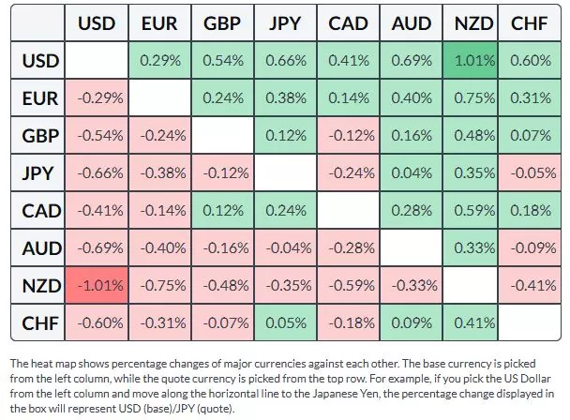
Task: Select the USD/JPY 0.66% cell
Action: point(286,61)
